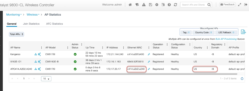Switch to the Join Statistics tab

click(x=31, y=24)
